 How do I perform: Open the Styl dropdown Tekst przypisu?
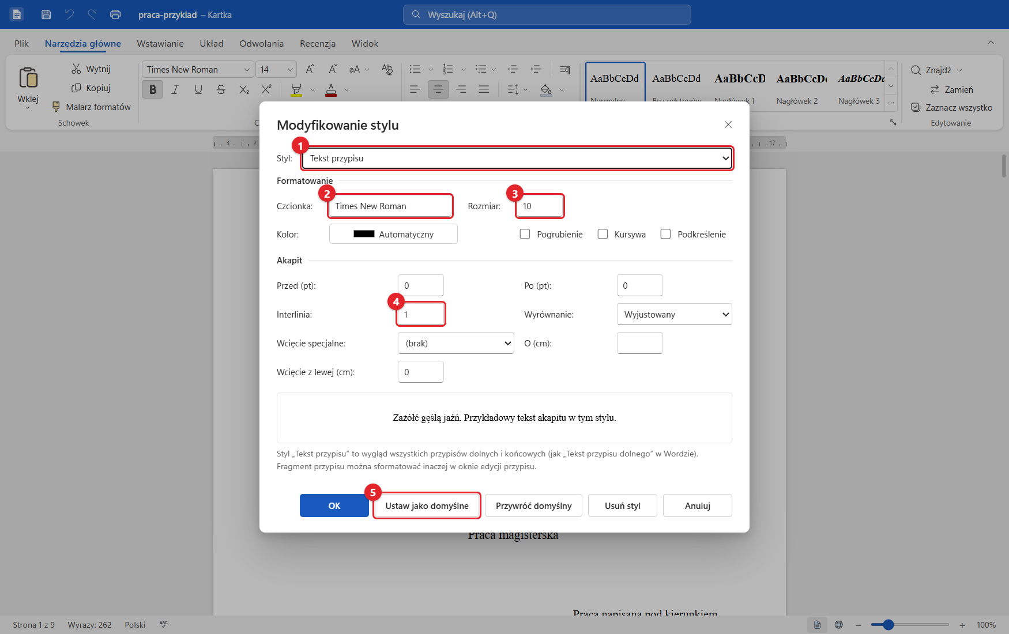coord(517,158)
